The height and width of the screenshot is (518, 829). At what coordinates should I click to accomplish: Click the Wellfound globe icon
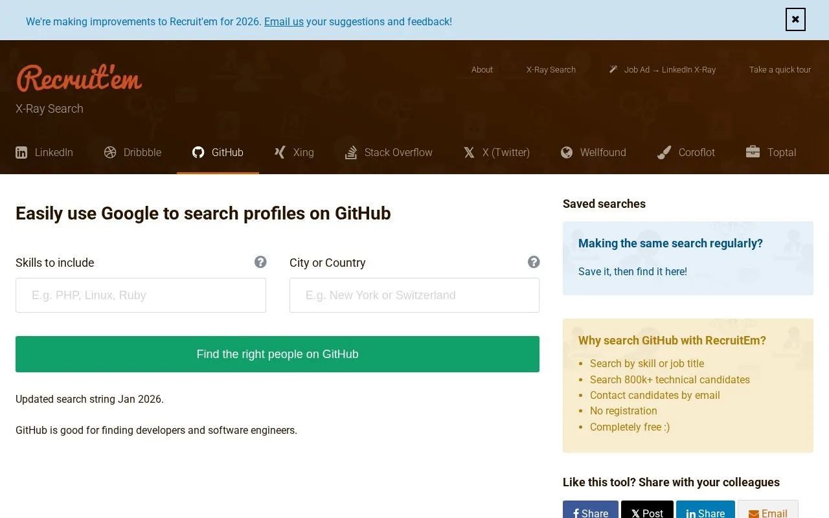click(x=567, y=152)
